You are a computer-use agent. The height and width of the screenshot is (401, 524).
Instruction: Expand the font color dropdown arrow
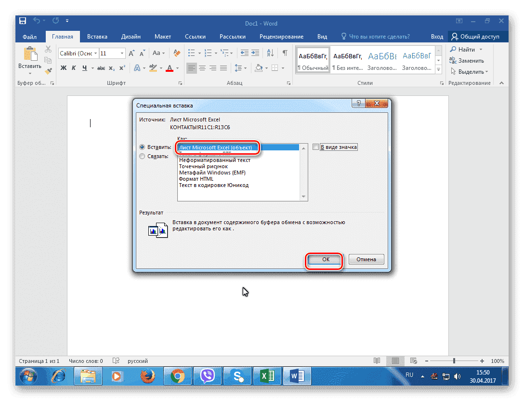[x=177, y=68]
